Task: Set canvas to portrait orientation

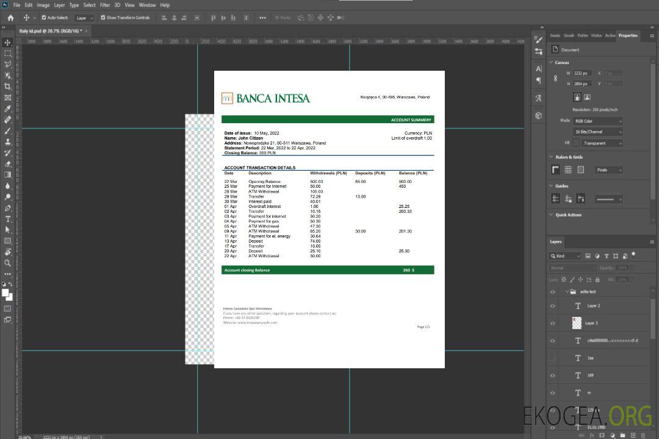Action: [x=577, y=97]
